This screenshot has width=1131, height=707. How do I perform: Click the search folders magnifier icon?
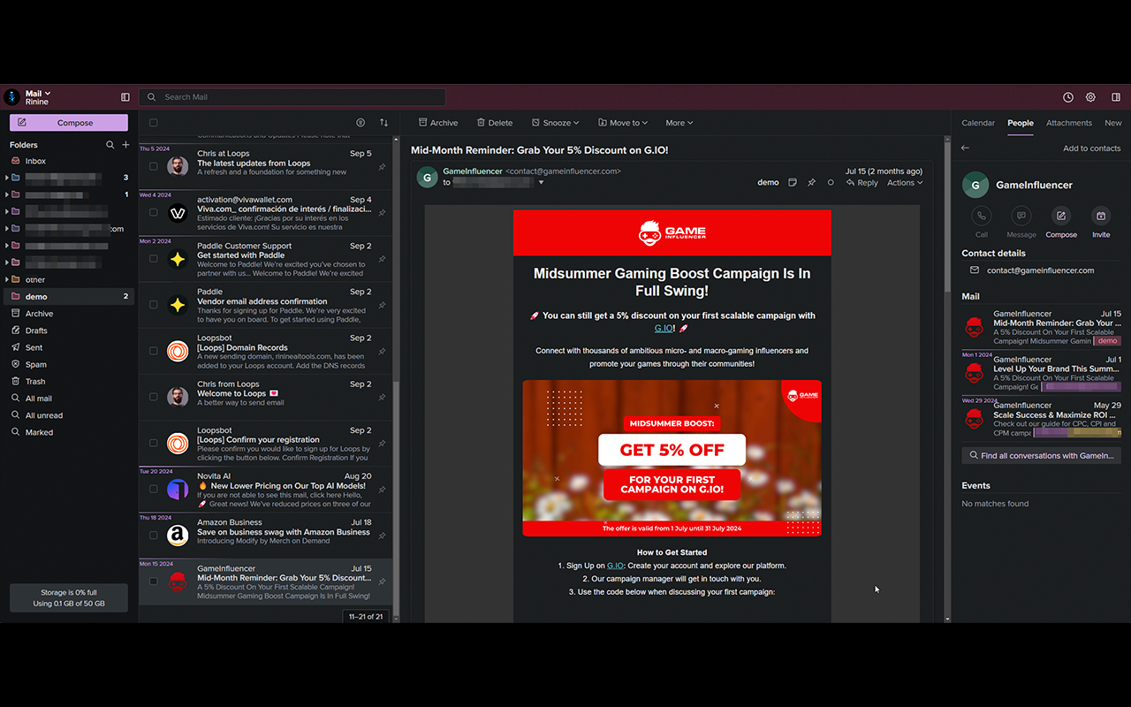pos(110,145)
